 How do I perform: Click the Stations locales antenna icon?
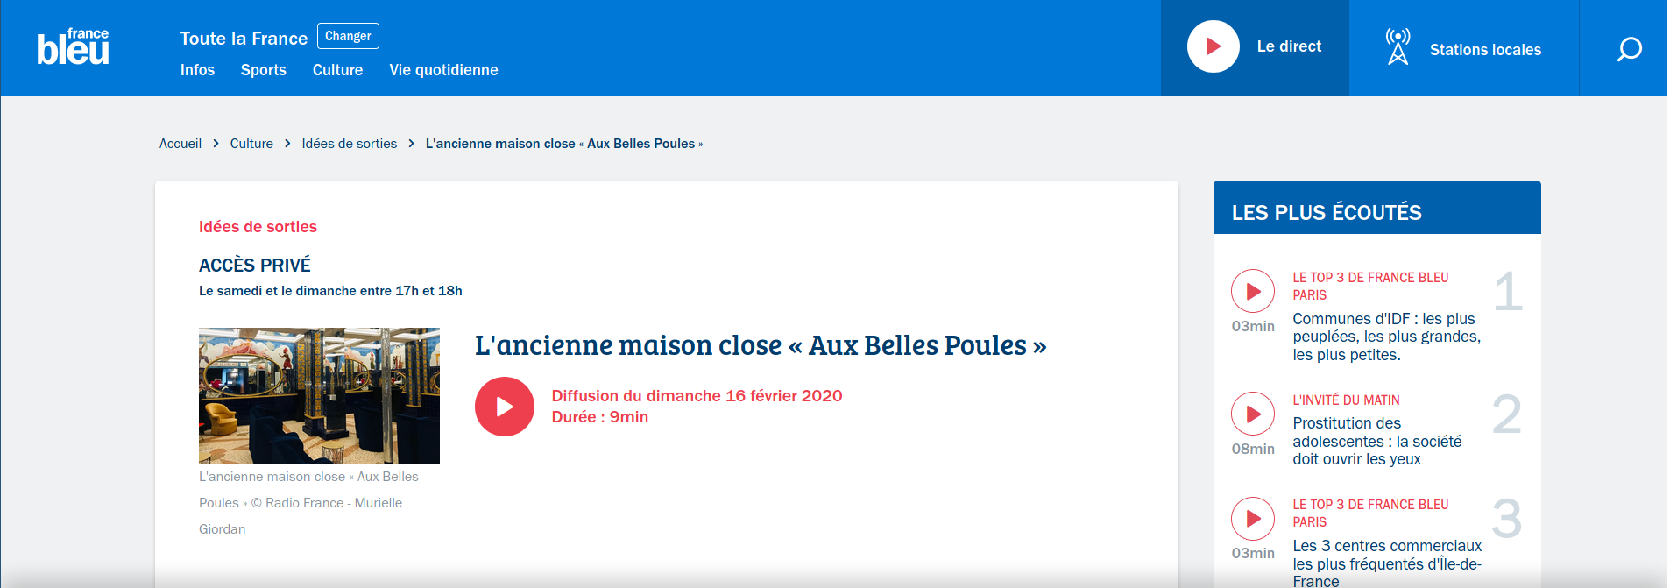point(1398,46)
